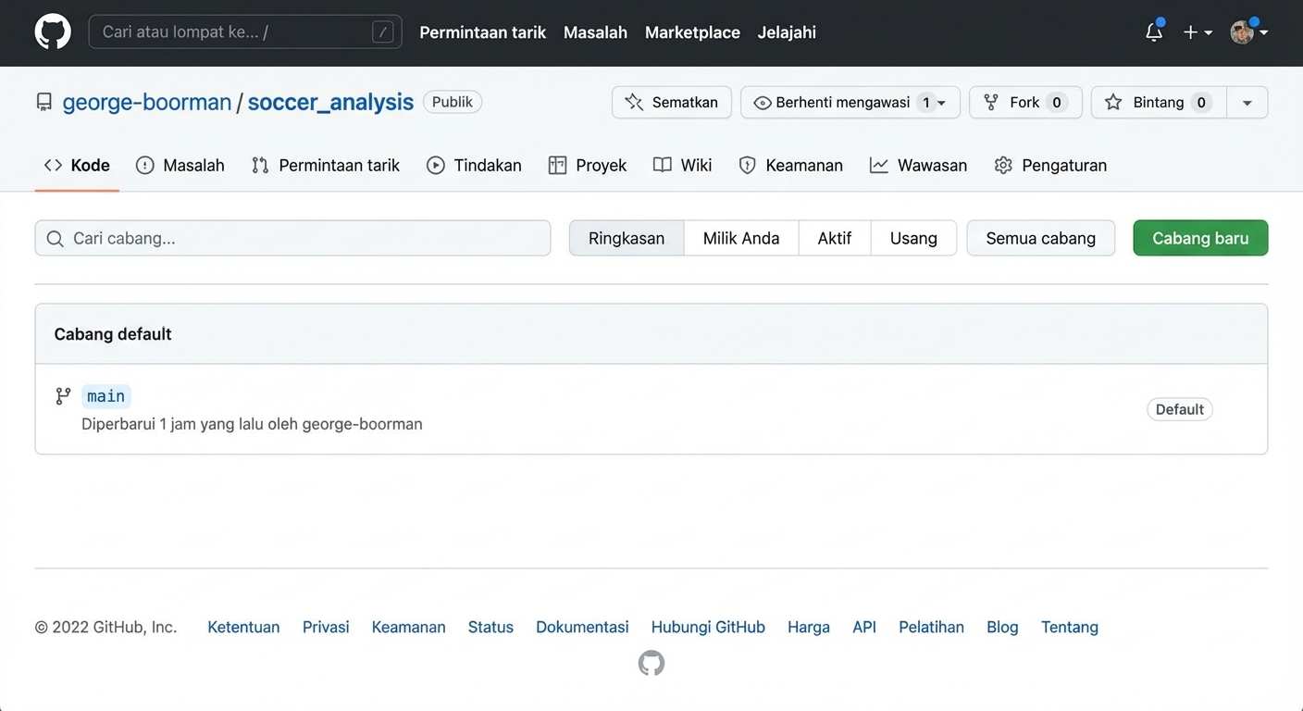The width and height of the screenshot is (1303, 711).
Task: Select the Ringkasan branch filter
Action: point(627,238)
